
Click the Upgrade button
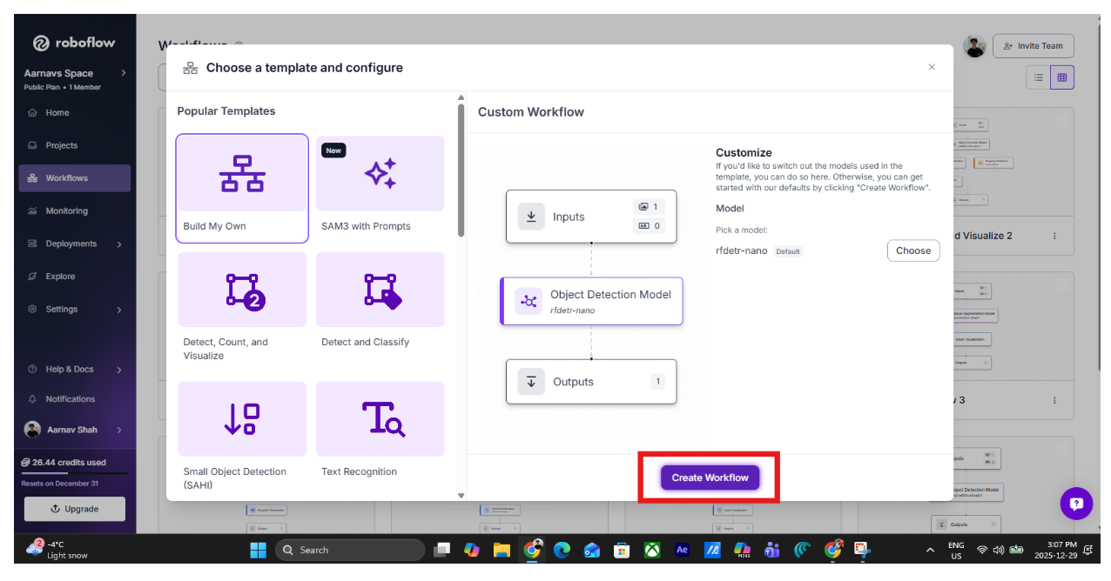tap(75, 509)
